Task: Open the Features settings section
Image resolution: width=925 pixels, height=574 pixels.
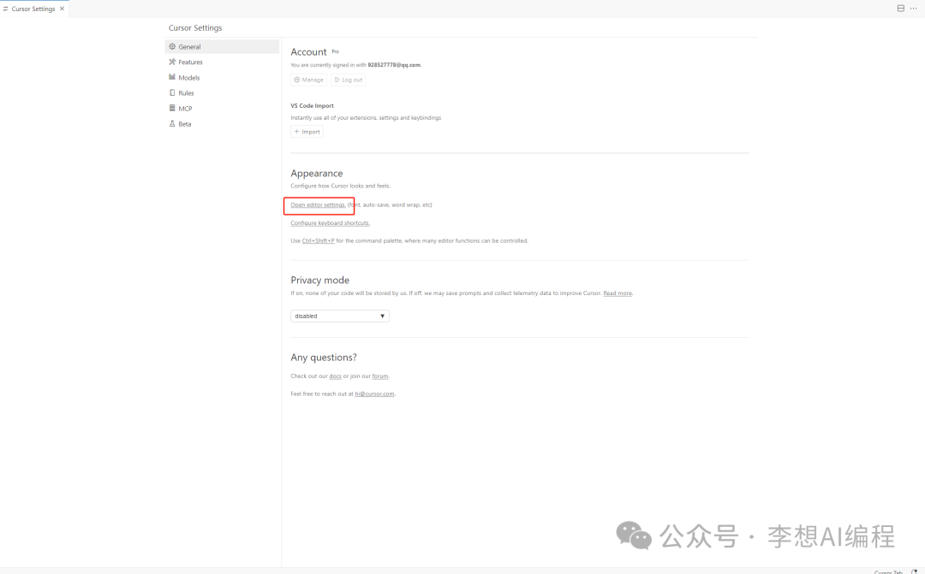Action: 190,62
